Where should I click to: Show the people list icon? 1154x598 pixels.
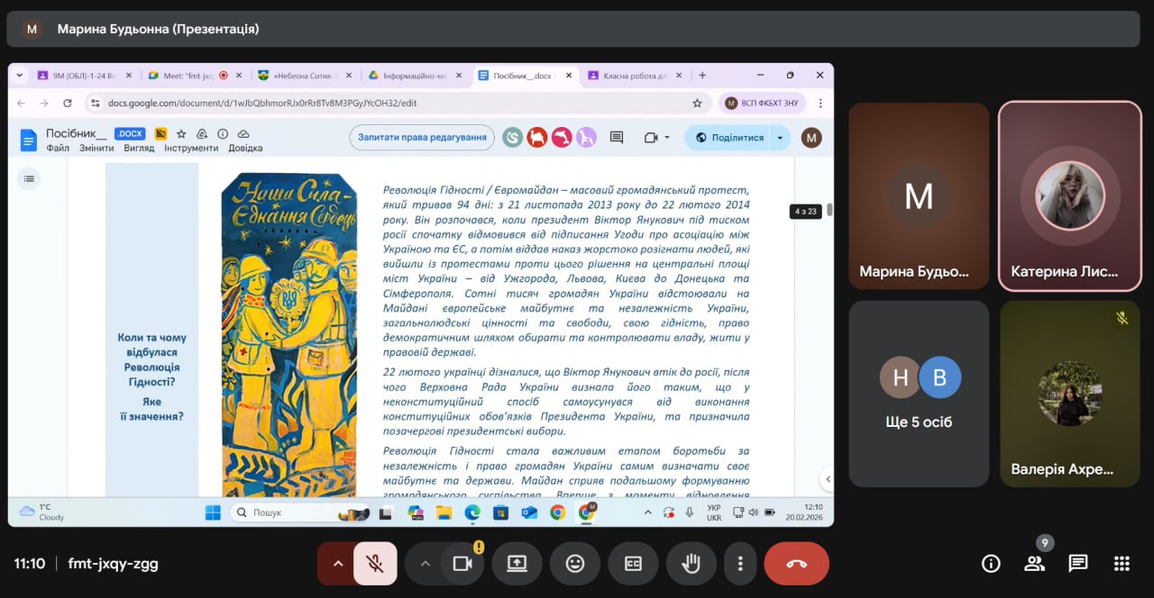coord(1034,564)
